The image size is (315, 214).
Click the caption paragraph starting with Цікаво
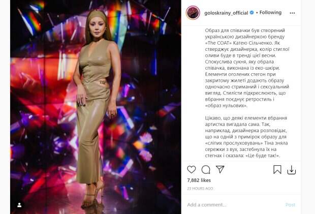pyautogui.click(x=246, y=137)
